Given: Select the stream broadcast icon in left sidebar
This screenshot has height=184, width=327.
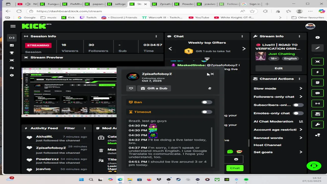Looking at the screenshot, I should coord(12,38).
